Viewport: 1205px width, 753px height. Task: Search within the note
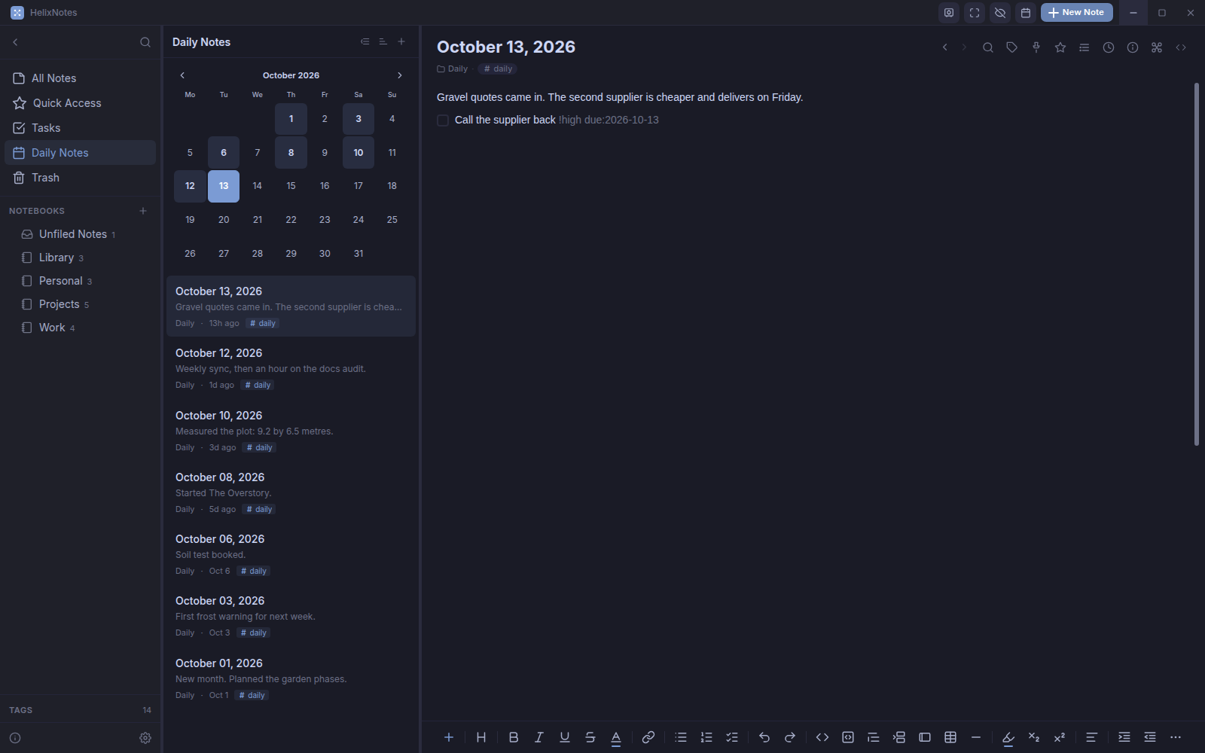tap(988, 47)
